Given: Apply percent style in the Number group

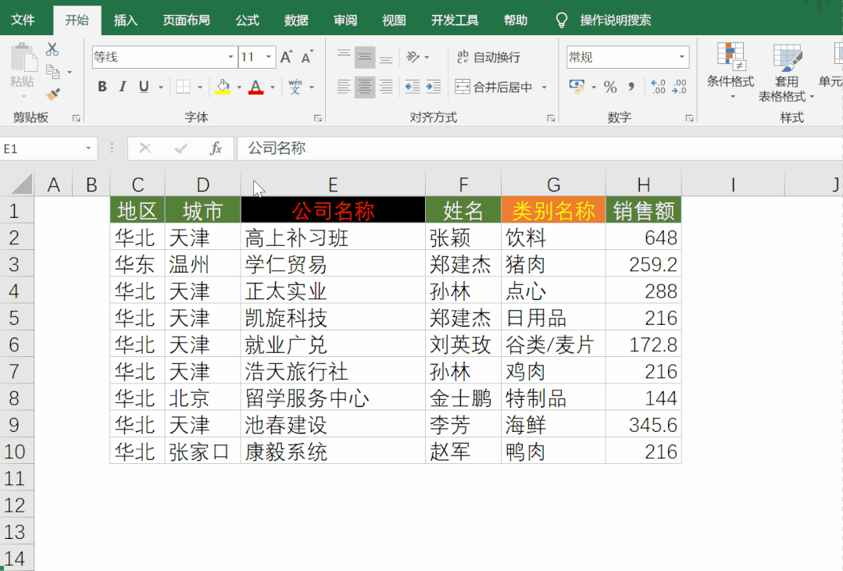Looking at the screenshot, I should 609,87.
